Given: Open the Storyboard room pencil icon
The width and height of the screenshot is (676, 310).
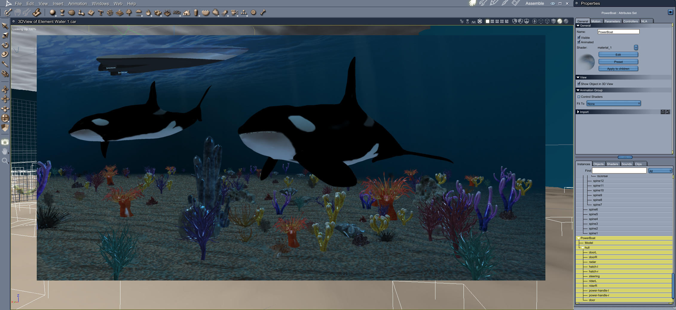Looking at the screenshot, I should click(x=494, y=3).
